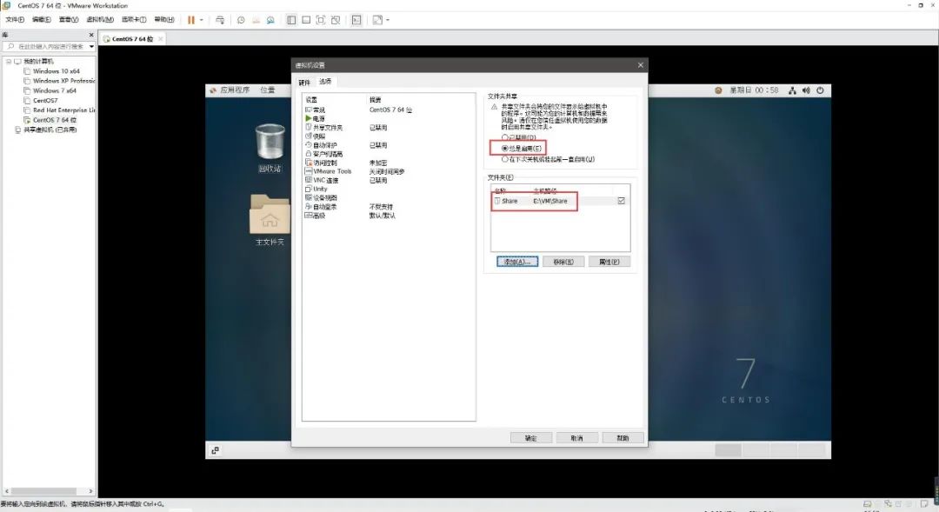The image size is (939, 512).
Task: Take a snapshot with the clock toolbar icon
Action: (x=241, y=20)
